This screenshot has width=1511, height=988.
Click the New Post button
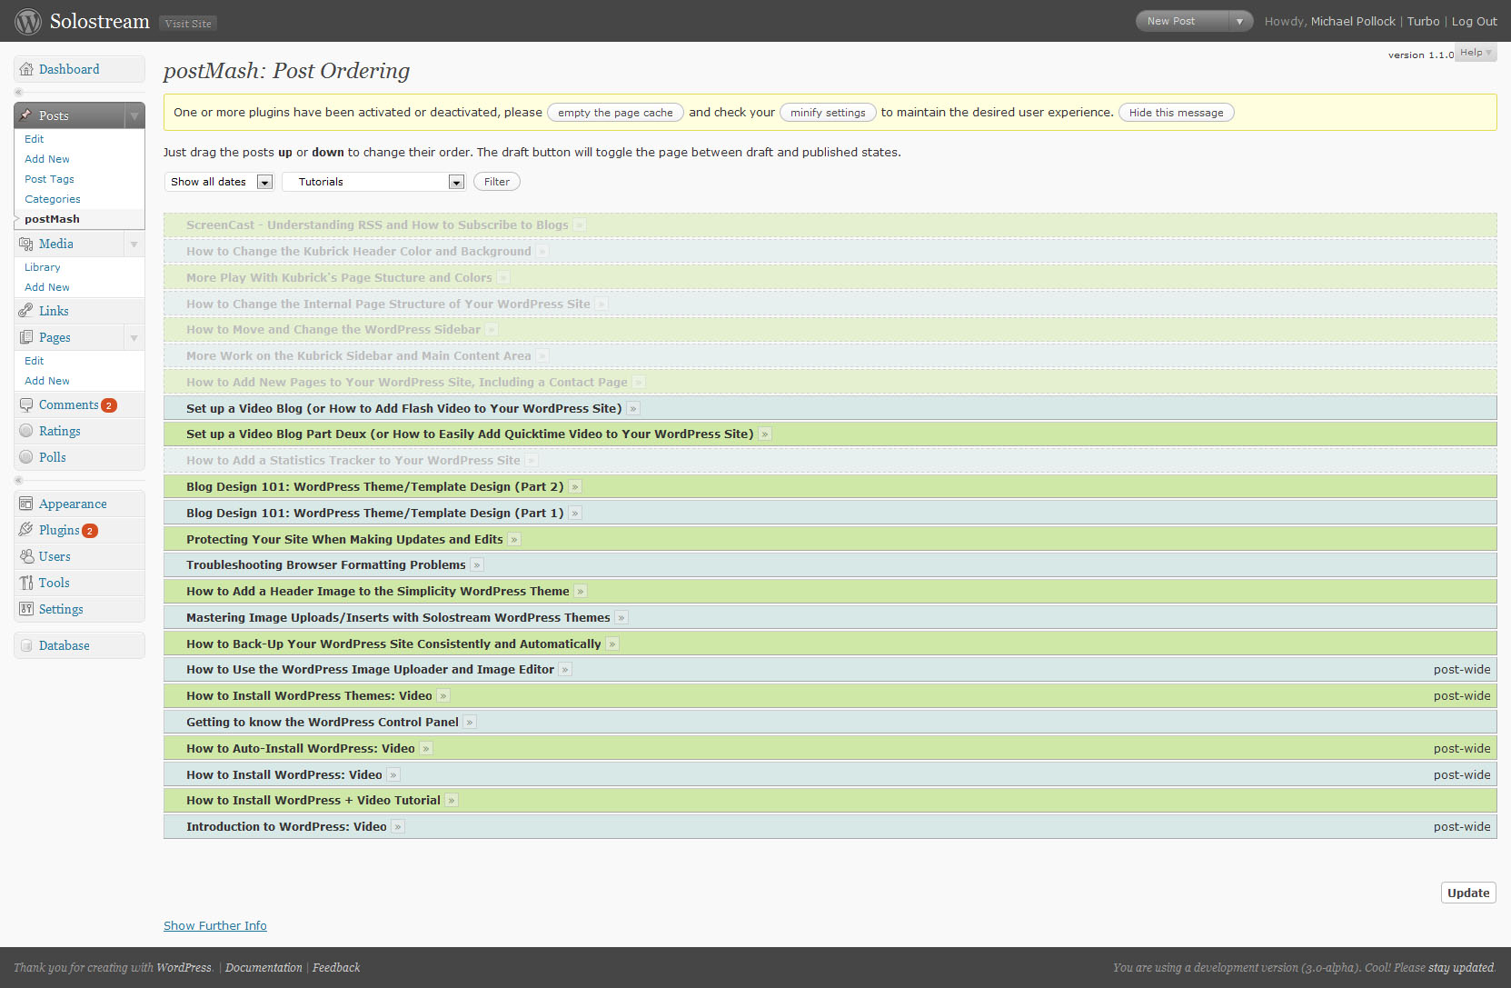tap(1182, 21)
